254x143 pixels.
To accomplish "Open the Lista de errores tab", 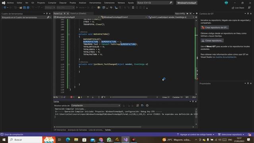I will pyautogui.click(x=96, y=130).
